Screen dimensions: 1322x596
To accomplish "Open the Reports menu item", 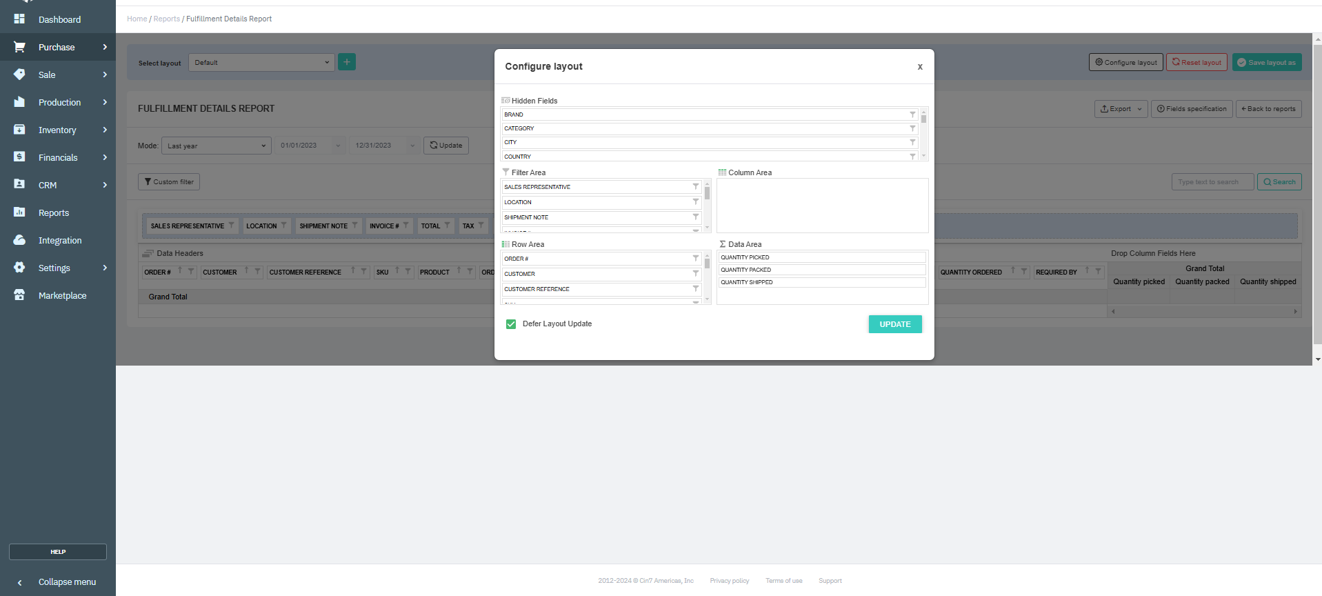I will pyautogui.click(x=54, y=213).
